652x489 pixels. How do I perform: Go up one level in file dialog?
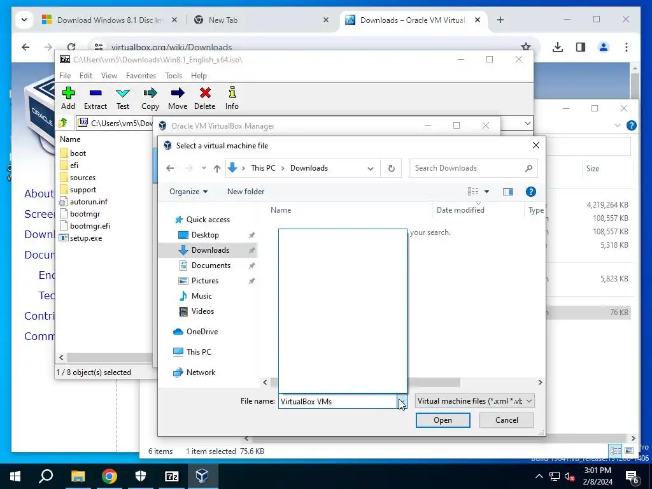217,168
